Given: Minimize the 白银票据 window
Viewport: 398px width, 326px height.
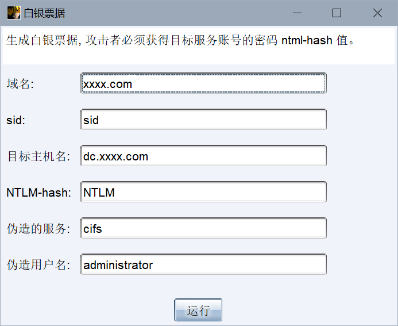Looking at the screenshot, I should point(297,13).
